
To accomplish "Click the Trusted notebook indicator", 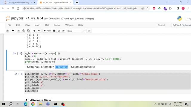I will tap(161, 25).
